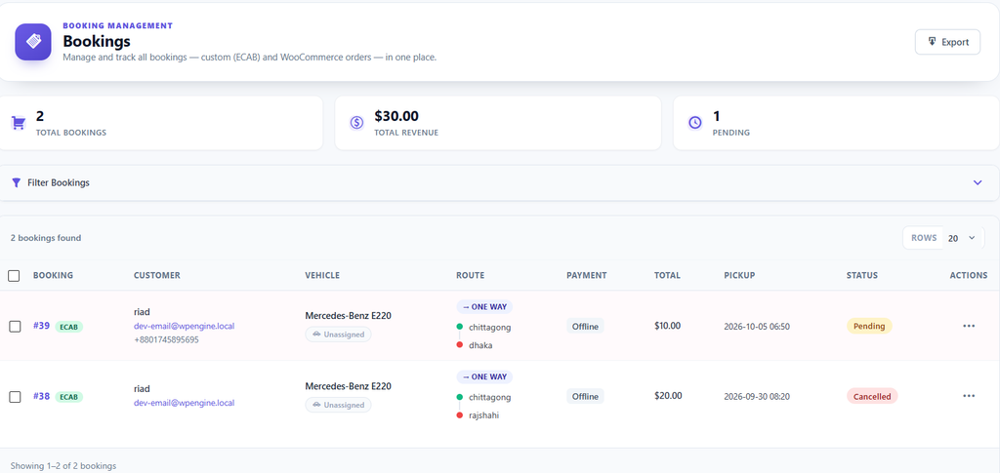Viewport: 1000px width, 473px height.
Task: Click the '2 bookings found' text
Action: coord(46,238)
